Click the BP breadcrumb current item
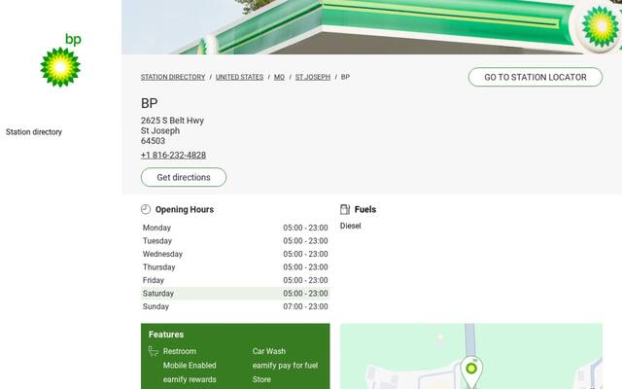This screenshot has width=622, height=389. click(x=345, y=77)
